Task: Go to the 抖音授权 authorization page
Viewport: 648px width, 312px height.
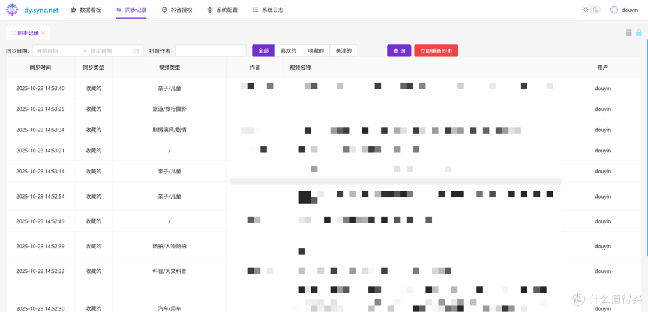Action: click(177, 10)
